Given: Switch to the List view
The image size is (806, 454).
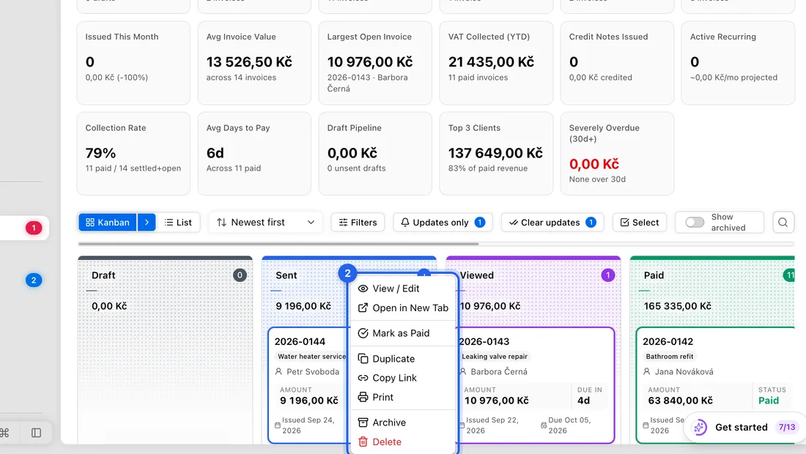Looking at the screenshot, I should click(x=178, y=223).
